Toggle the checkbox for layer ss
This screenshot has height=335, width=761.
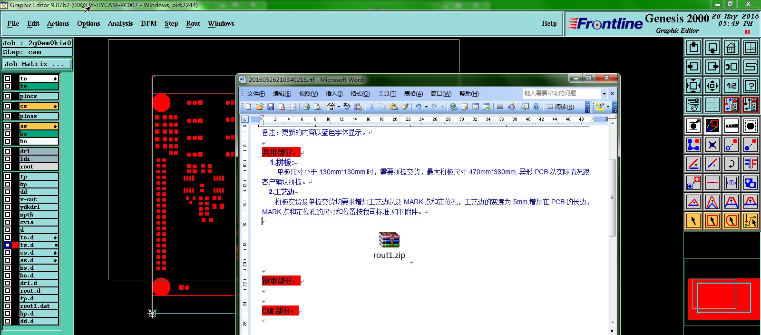(8, 126)
